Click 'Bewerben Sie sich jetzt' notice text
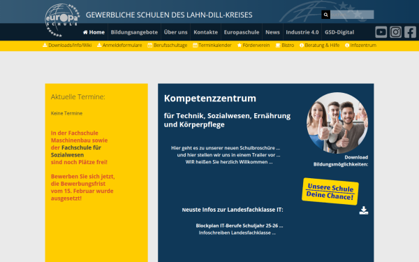 tap(83, 187)
